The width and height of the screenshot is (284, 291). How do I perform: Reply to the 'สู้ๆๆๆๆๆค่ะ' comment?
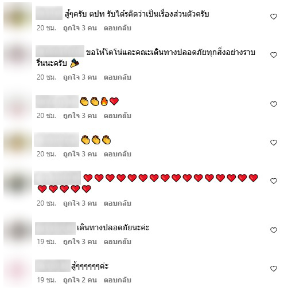coord(117,280)
